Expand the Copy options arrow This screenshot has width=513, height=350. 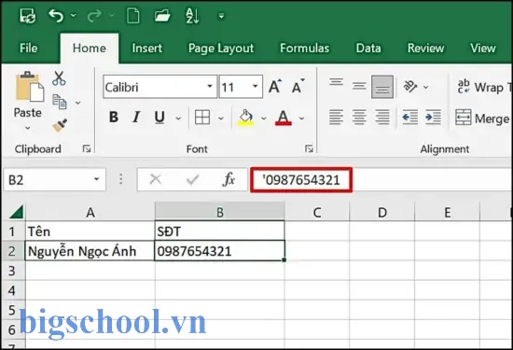[x=77, y=103]
